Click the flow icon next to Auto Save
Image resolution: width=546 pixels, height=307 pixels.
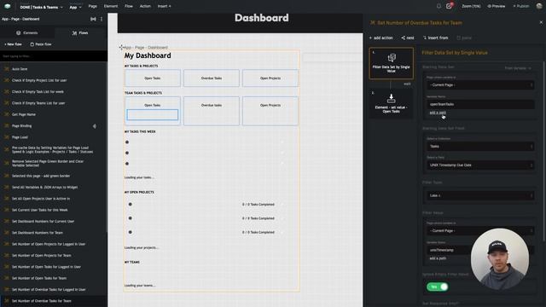coord(6,69)
